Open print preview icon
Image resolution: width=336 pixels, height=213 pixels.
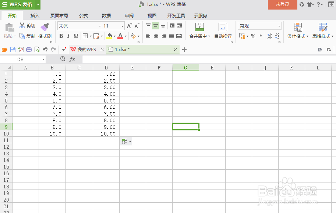[x=37, y=50]
